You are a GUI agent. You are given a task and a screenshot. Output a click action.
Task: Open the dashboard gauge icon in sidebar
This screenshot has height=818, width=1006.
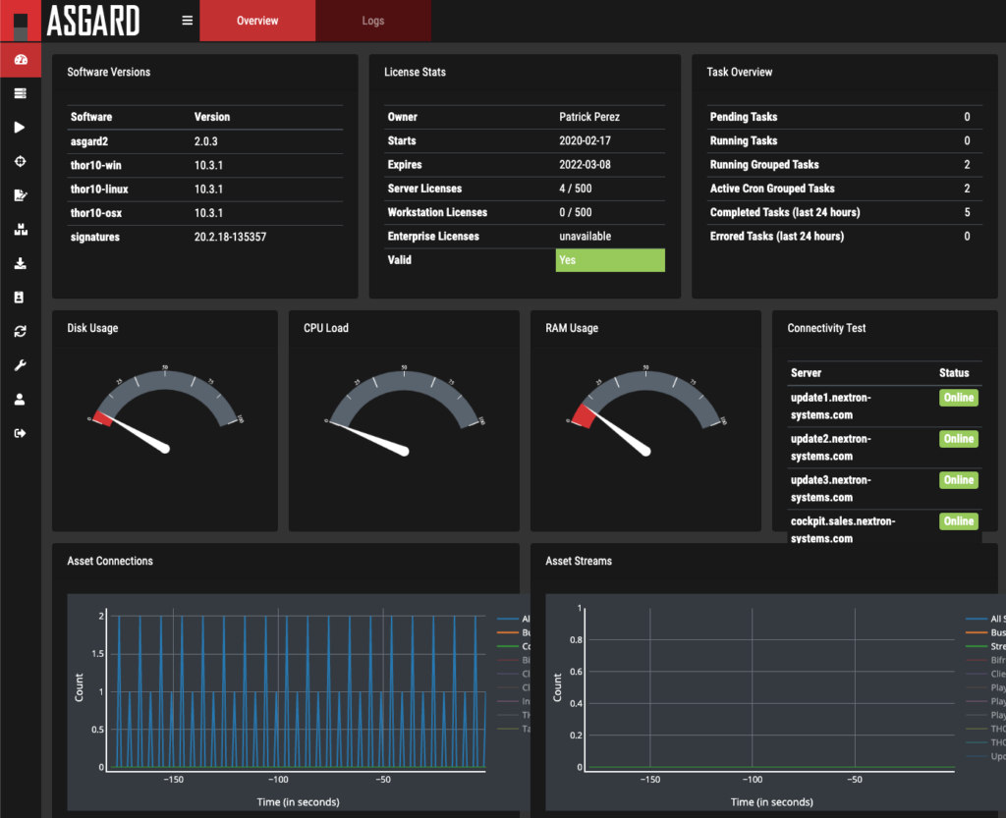coord(21,60)
